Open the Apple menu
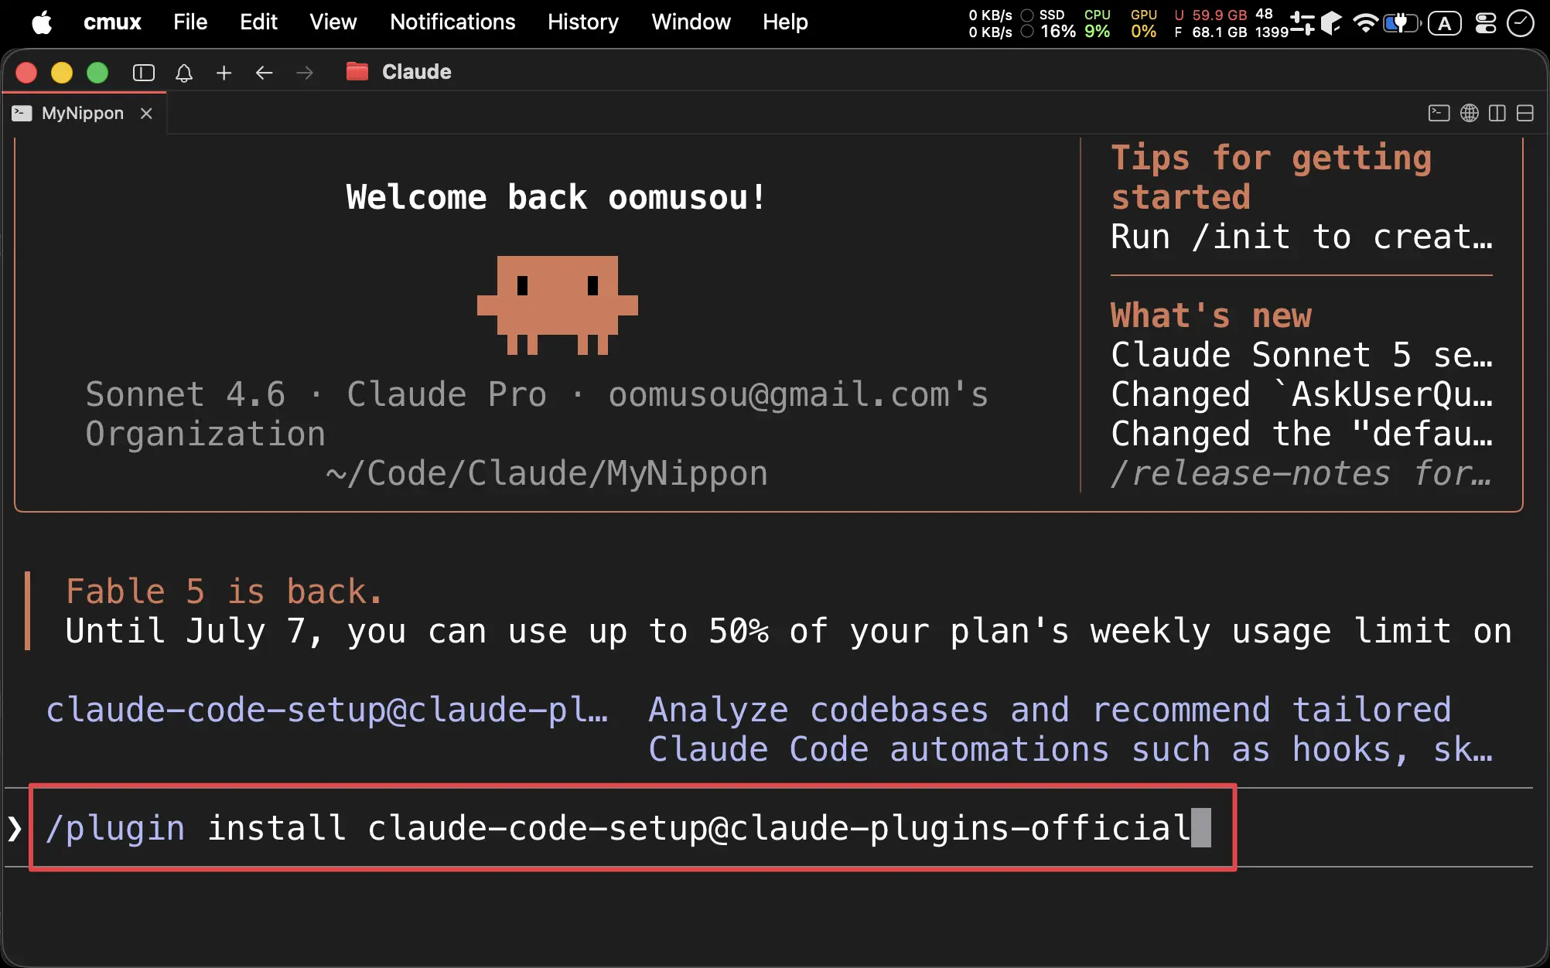 tap(42, 22)
